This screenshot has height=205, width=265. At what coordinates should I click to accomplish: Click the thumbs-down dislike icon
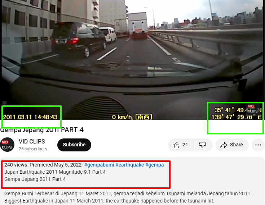tap(202, 145)
